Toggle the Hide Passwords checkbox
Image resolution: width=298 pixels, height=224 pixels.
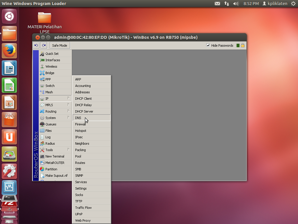pos(208,45)
